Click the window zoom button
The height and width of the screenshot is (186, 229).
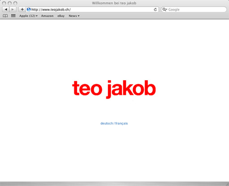pos(15,3)
